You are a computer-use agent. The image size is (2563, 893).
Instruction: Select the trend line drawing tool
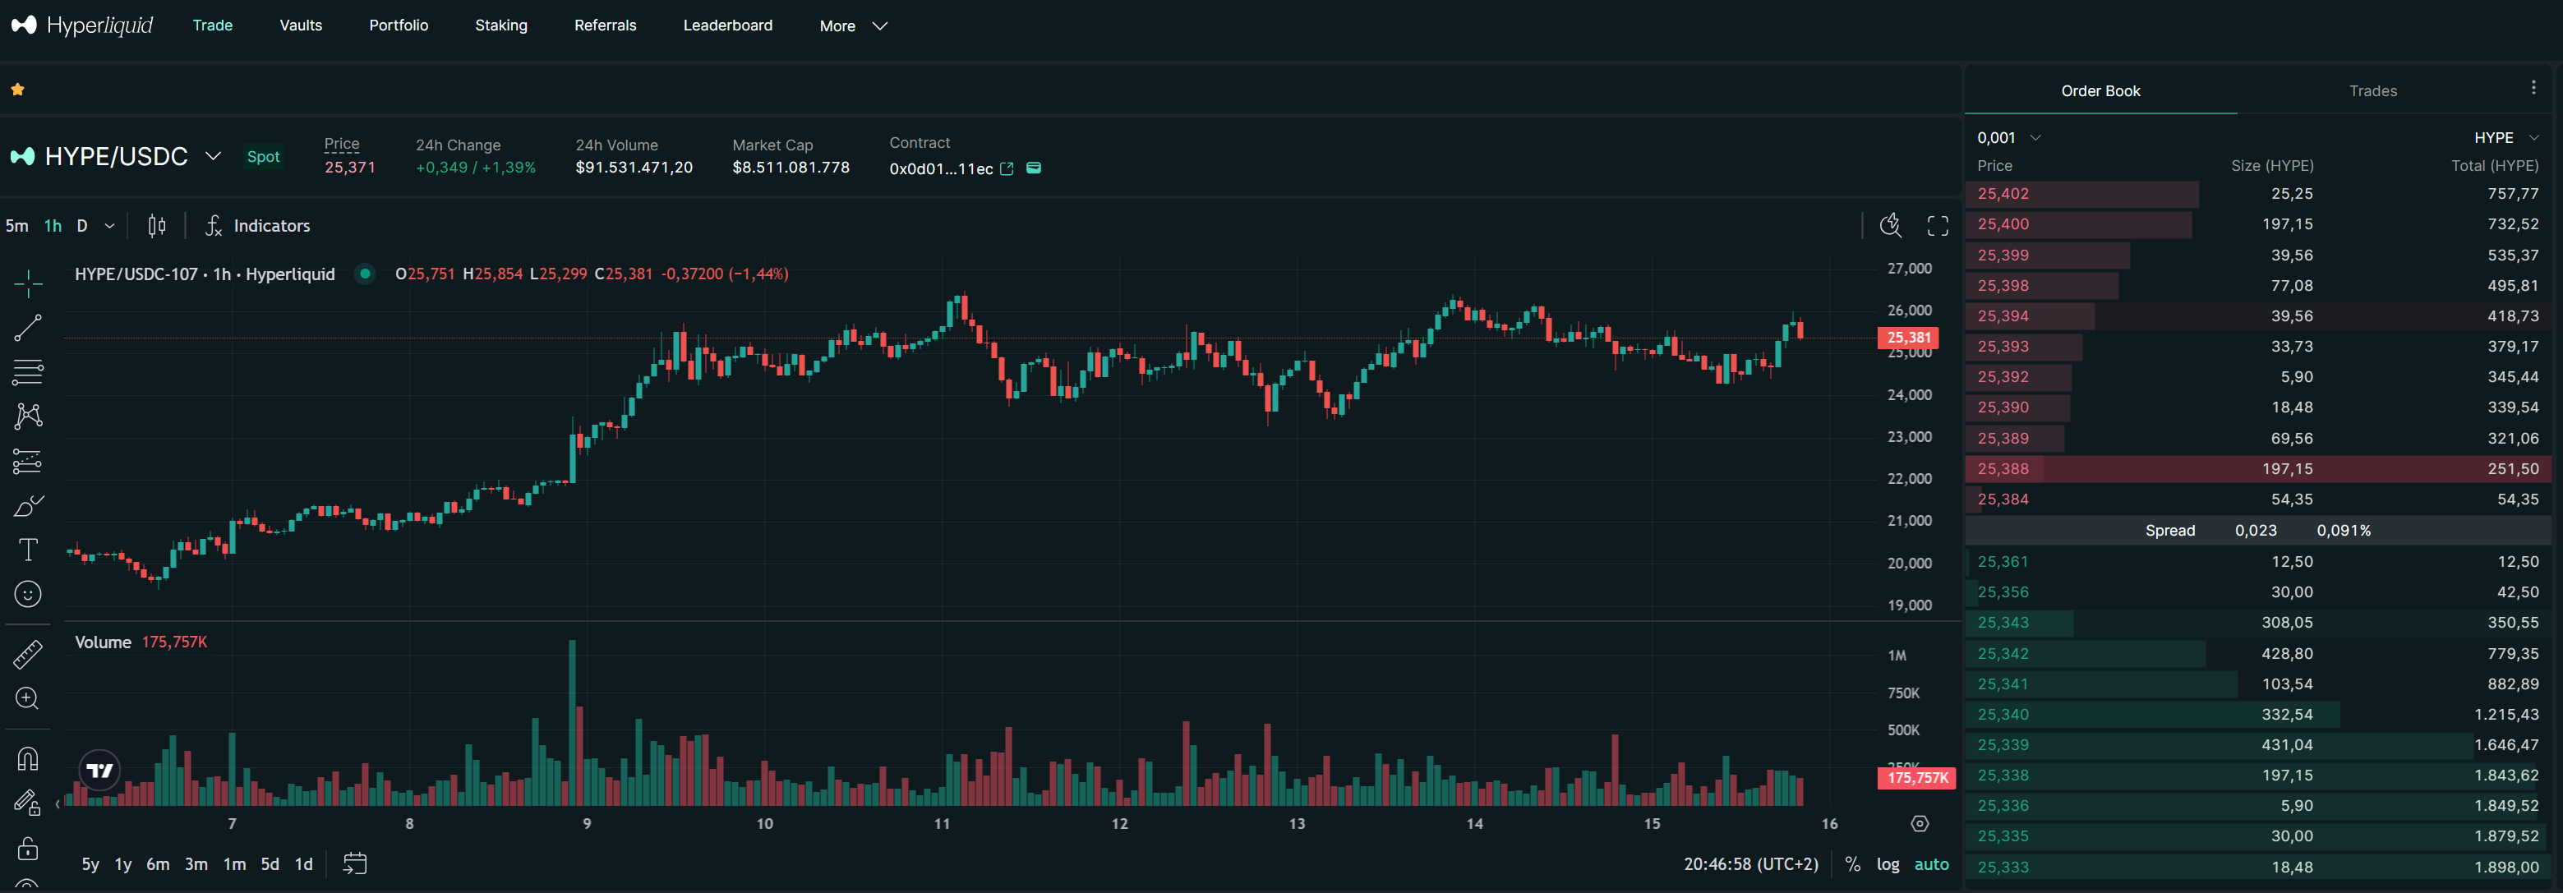pyautogui.click(x=28, y=327)
